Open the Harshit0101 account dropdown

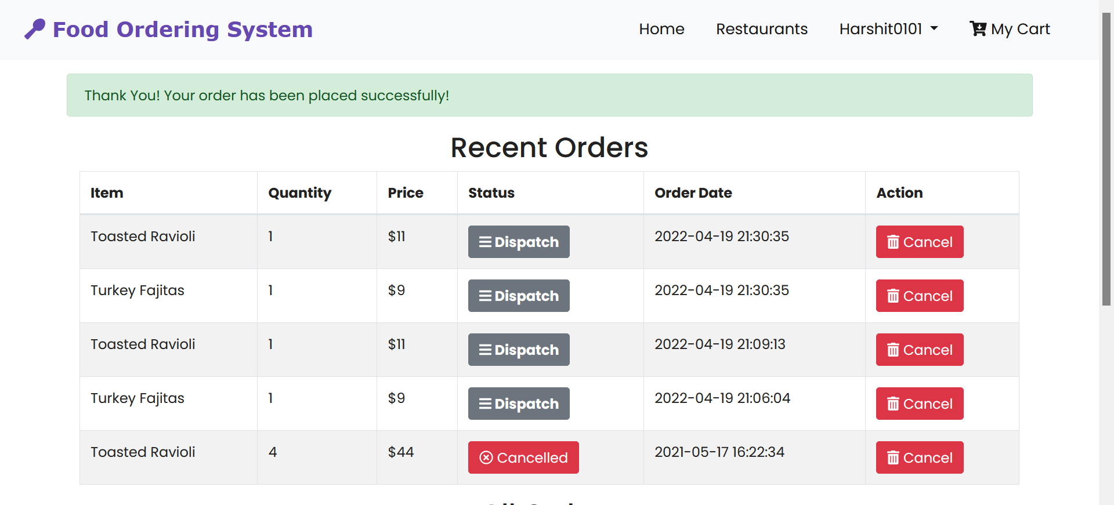pos(881,28)
